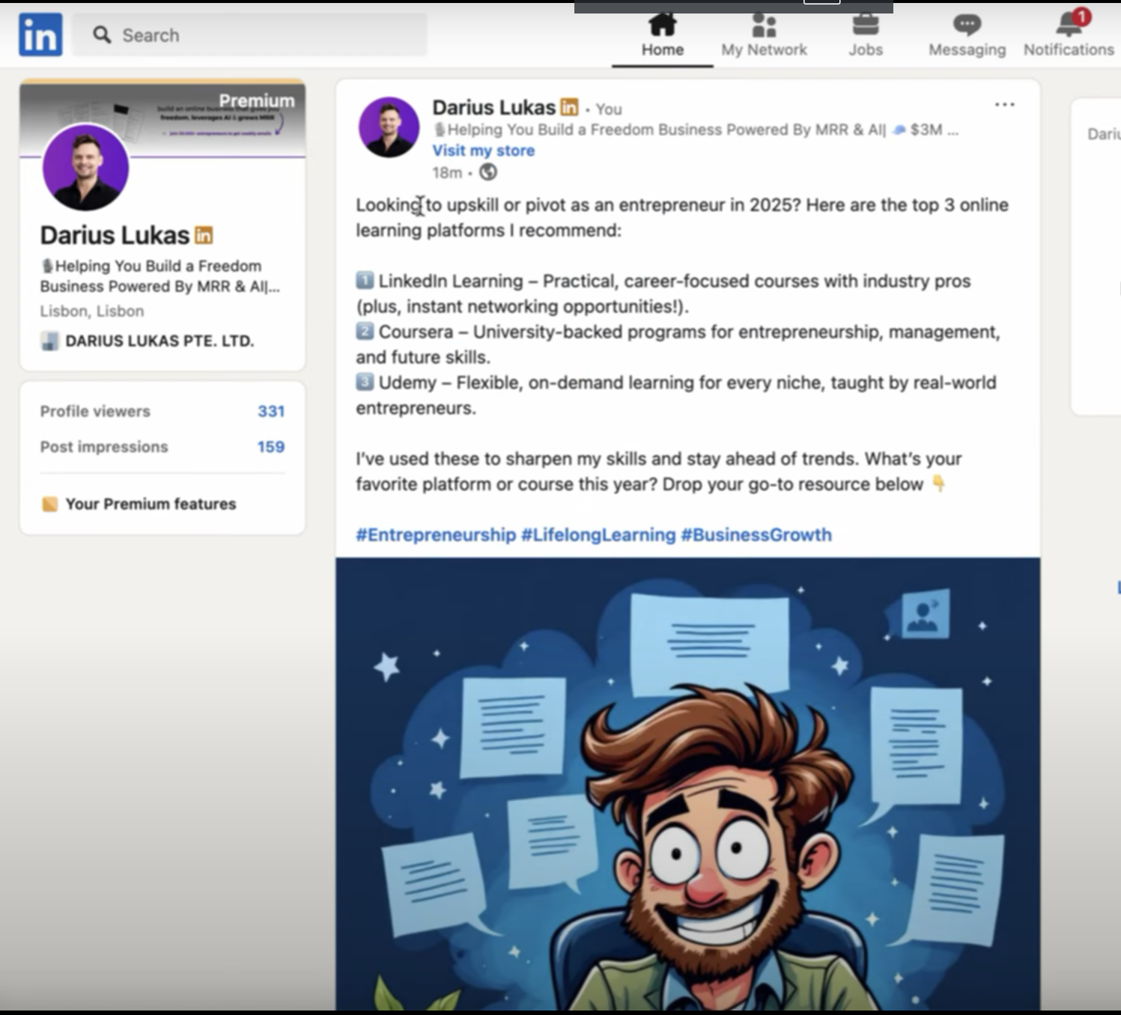This screenshot has width=1121, height=1015.
Task: Click the LinkedIn logo icon
Action: click(x=40, y=34)
